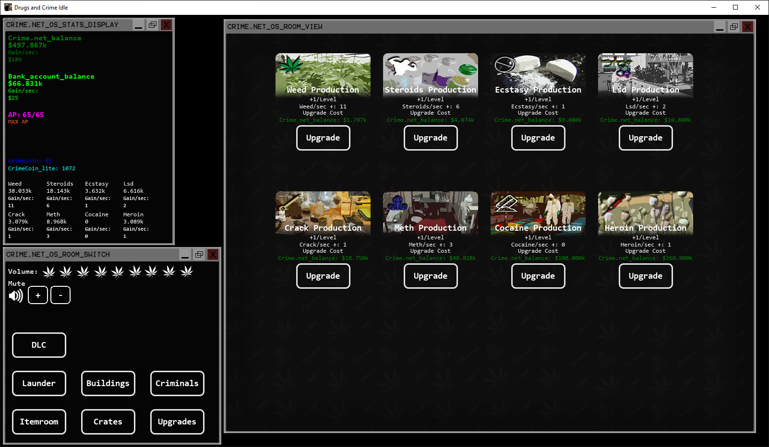Open the Crack Production thumbnail image
Screen dimensions: 769x447
323,212
